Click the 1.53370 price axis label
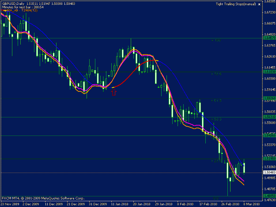Image resolution: width=276 pixels, height=207 pixels. [x=269, y=145]
